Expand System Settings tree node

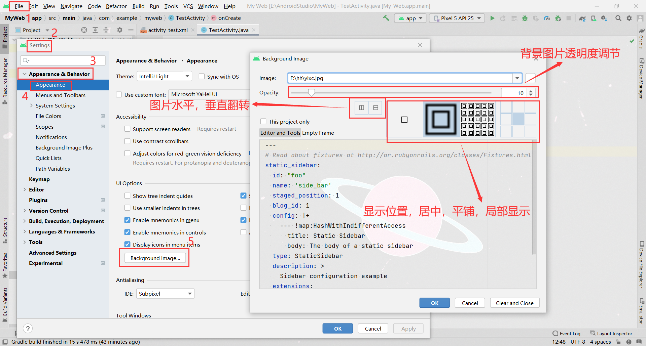(31, 105)
